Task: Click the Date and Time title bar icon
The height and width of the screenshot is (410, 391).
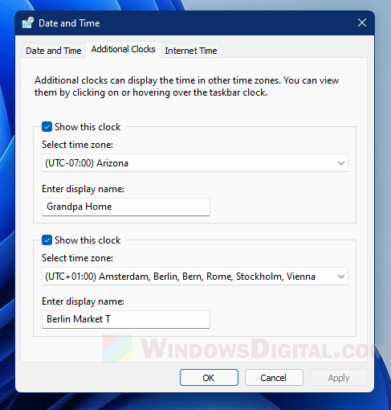Action: coord(28,23)
